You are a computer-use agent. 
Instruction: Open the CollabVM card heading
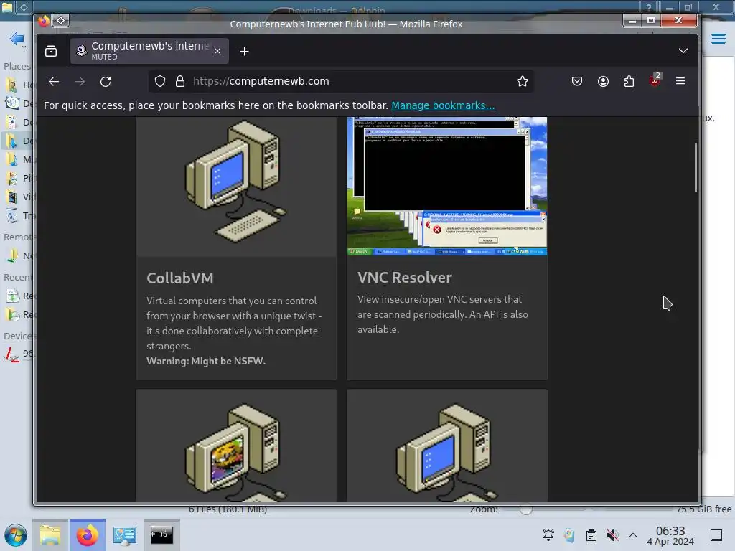click(180, 278)
